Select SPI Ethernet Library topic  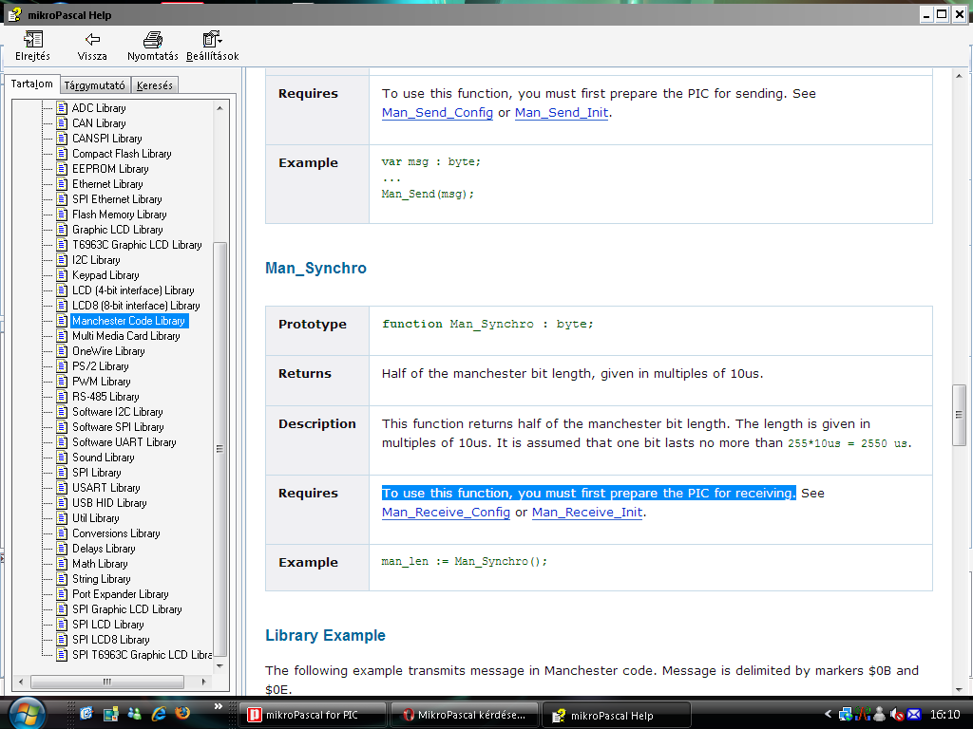coord(117,199)
